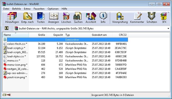The height and width of the screenshot is (99, 172).
Task: Click the Schützen protect archive icon
Action: tap(152, 16)
